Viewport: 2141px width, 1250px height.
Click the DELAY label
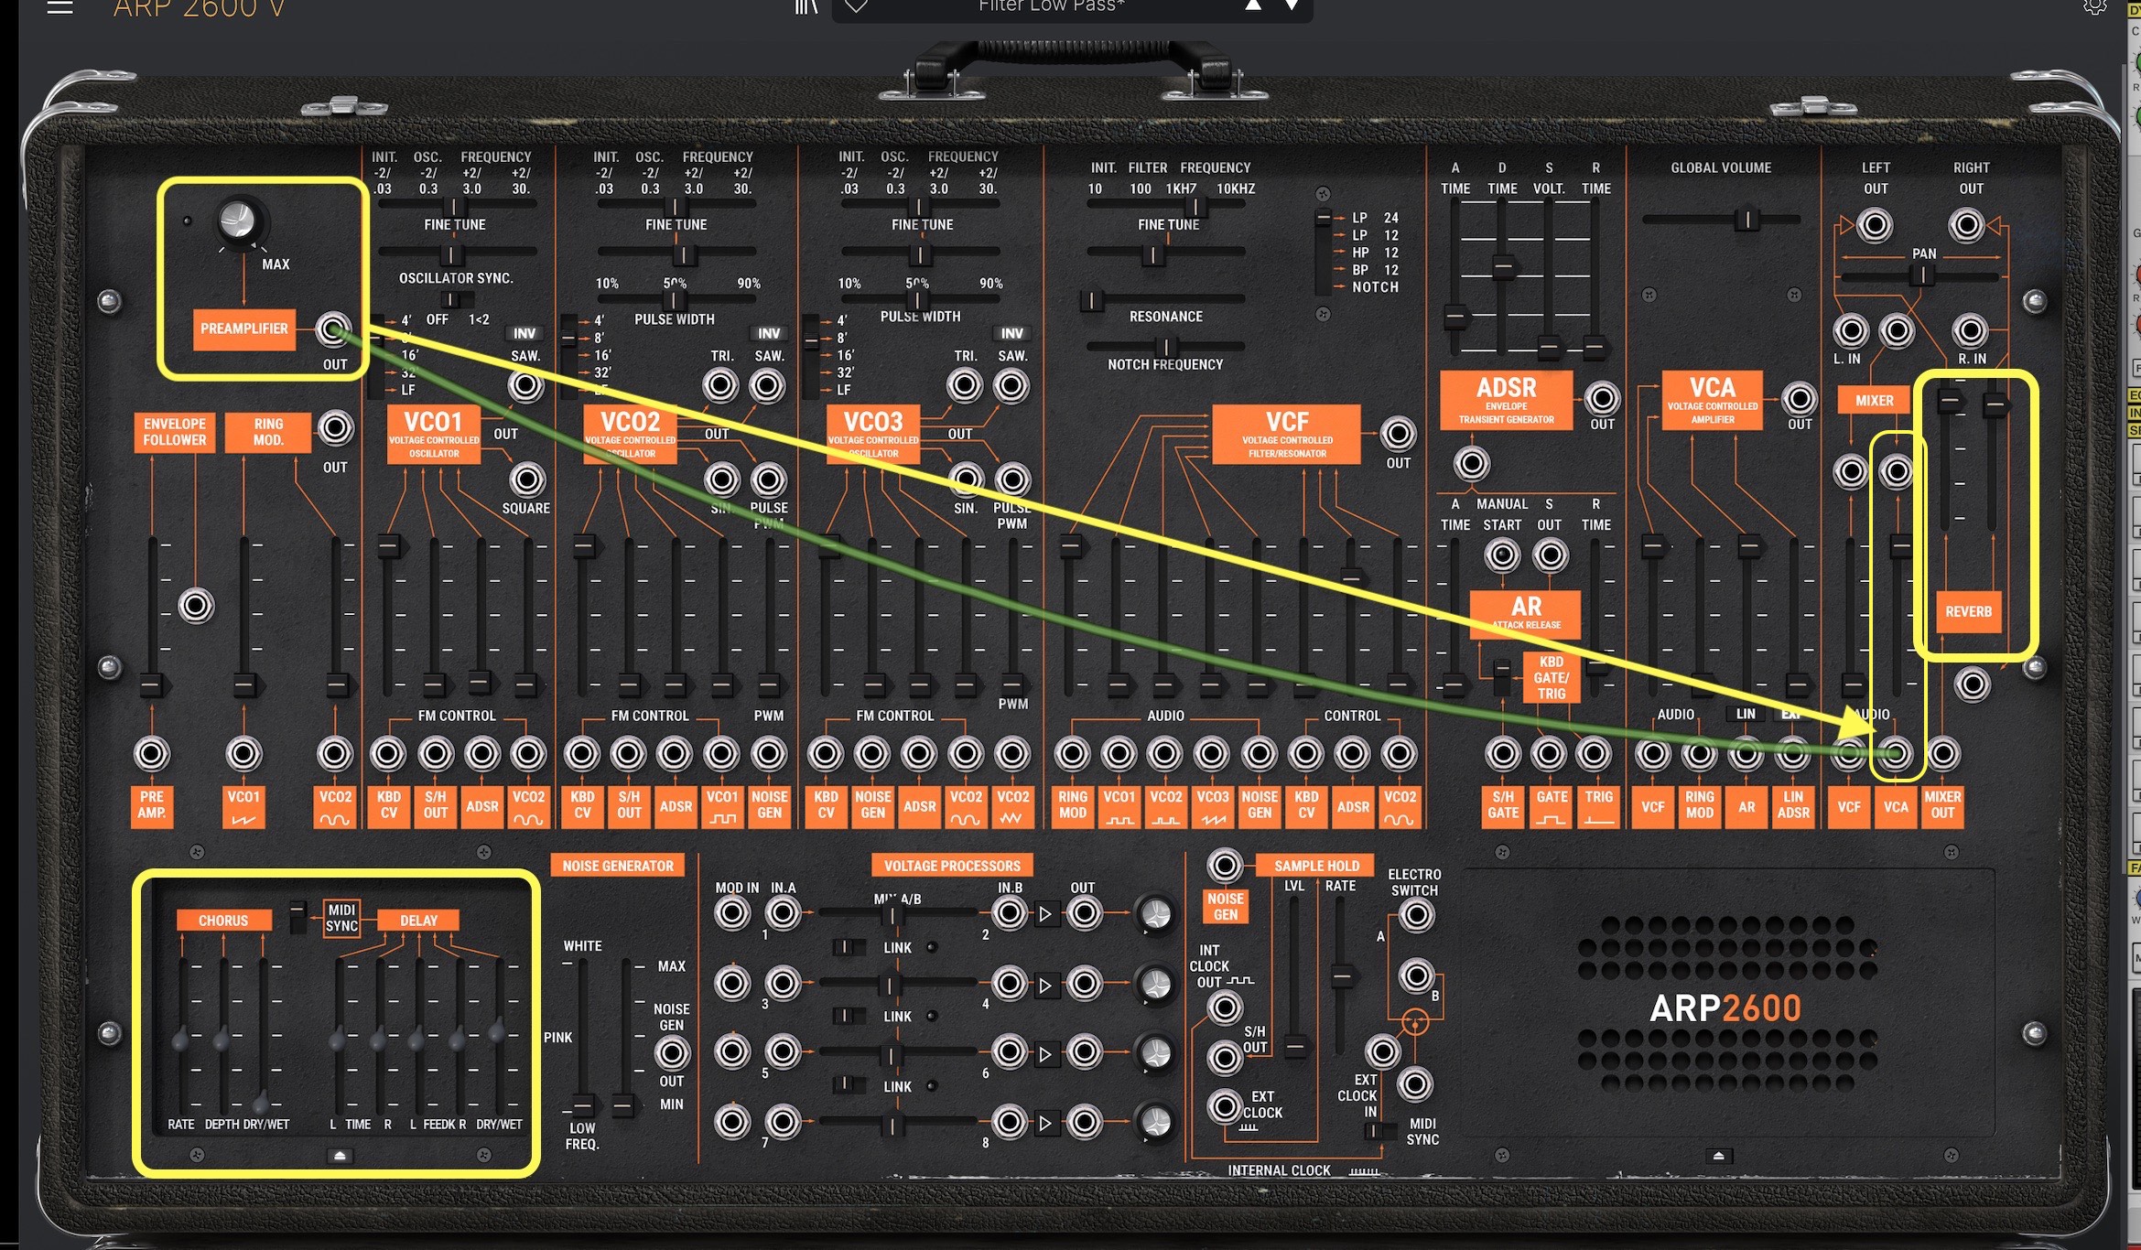point(418,920)
